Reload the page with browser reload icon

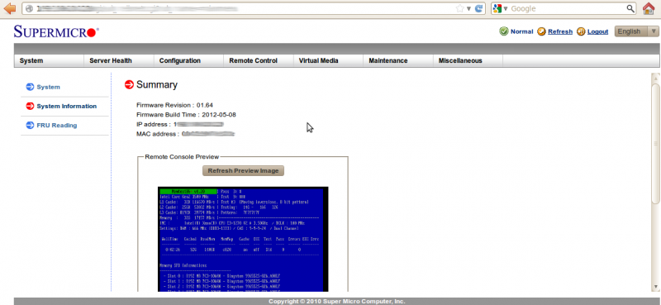click(x=478, y=8)
